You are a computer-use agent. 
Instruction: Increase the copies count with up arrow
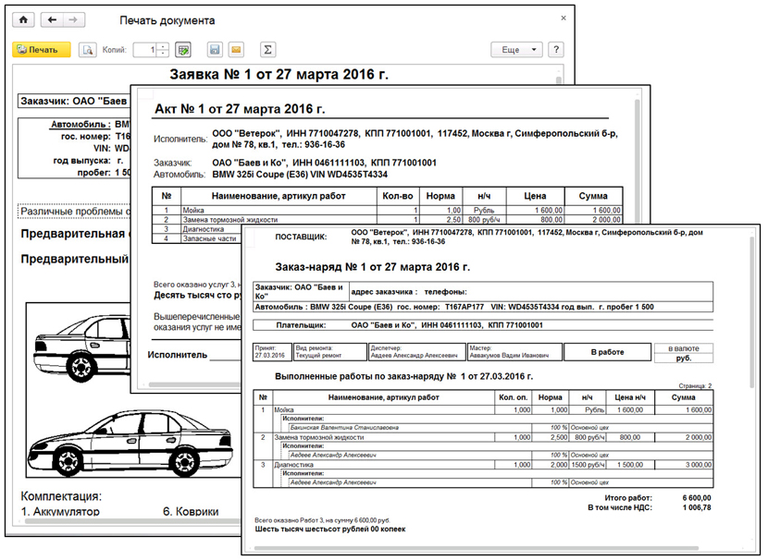(x=163, y=46)
